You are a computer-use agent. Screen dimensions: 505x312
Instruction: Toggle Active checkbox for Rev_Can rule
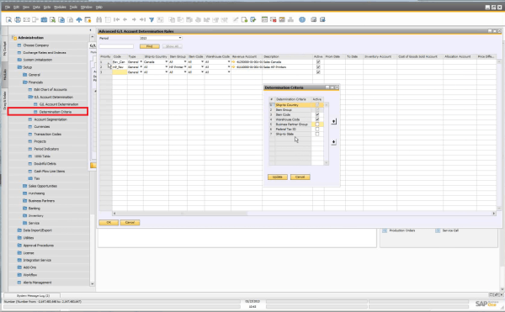pyautogui.click(x=318, y=61)
